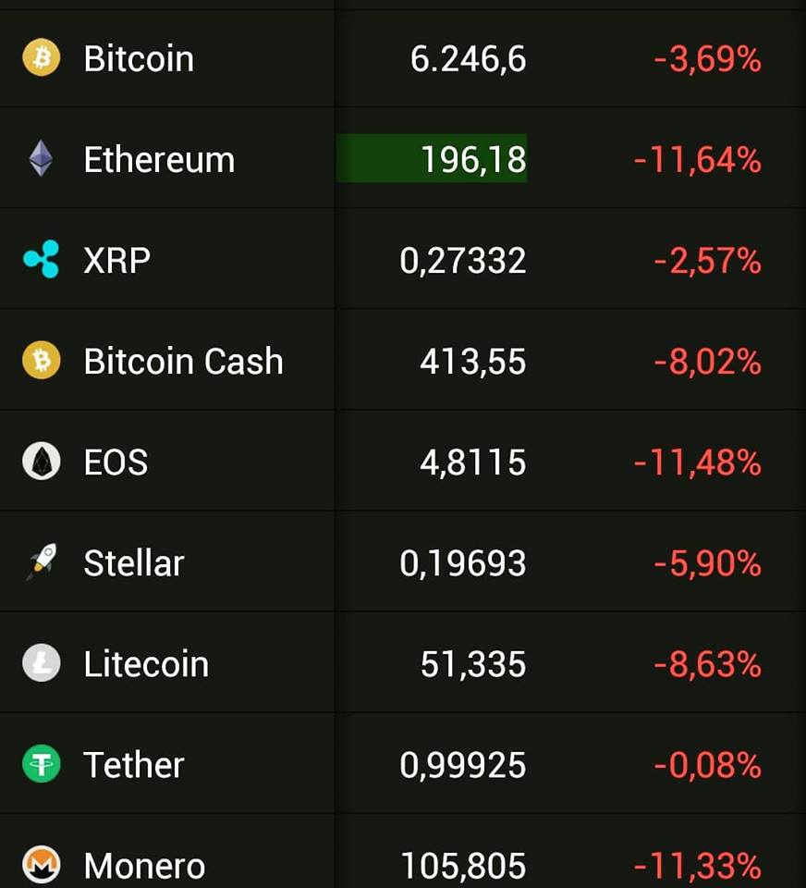Image resolution: width=806 pixels, height=888 pixels.
Task: Tap the Bitcoin coin icon
Action: tap(42, 57)
